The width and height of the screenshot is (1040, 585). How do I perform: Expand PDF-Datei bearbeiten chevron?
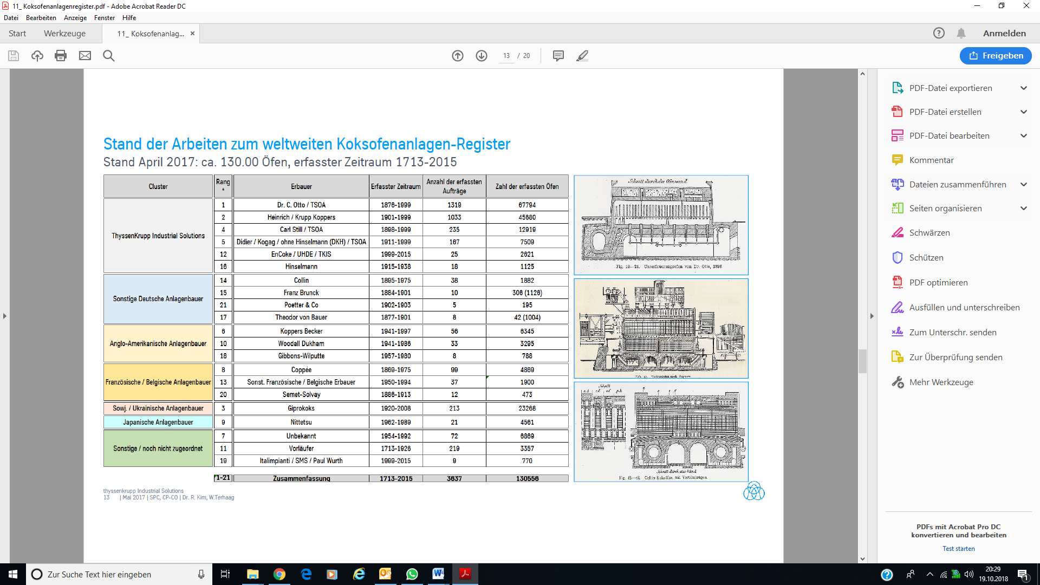(x=1024, y=135)
